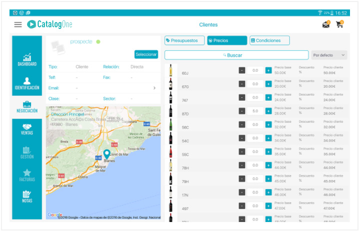Increase quantity for product 67G
362x233 pixels.
click(268, 84)
